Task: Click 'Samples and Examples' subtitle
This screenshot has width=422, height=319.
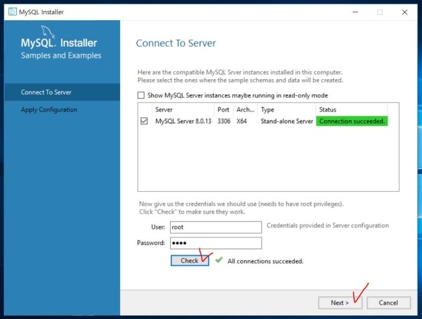Action: (x=61, y=55)
